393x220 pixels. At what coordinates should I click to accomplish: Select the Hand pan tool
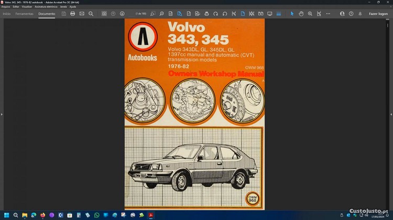(301, 14)
